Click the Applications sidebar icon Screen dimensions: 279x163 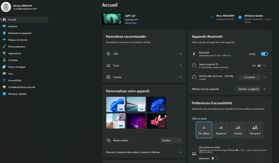coord(4,53)
